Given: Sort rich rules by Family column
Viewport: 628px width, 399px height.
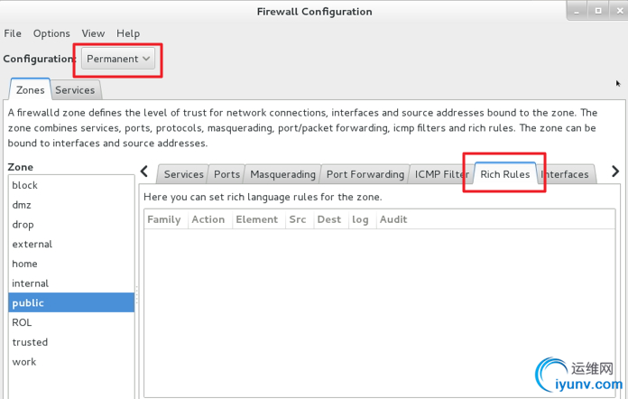Looking at the screenshot, I should coord(164,219).
